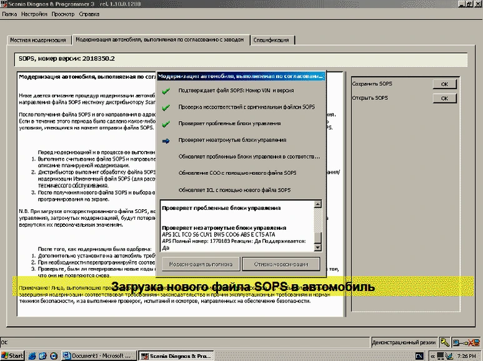Click the checkmark next to 'Проверка несоответствий'
The height and width of the screenshot is (361, 483).
pos(166,107)
